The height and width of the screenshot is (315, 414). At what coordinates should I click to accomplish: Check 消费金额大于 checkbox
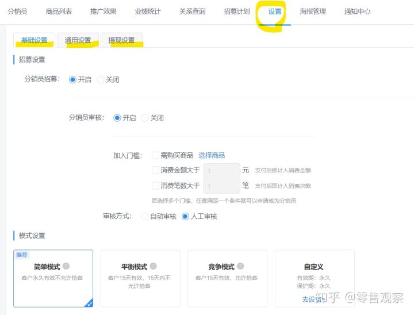(x=155, y=170)
